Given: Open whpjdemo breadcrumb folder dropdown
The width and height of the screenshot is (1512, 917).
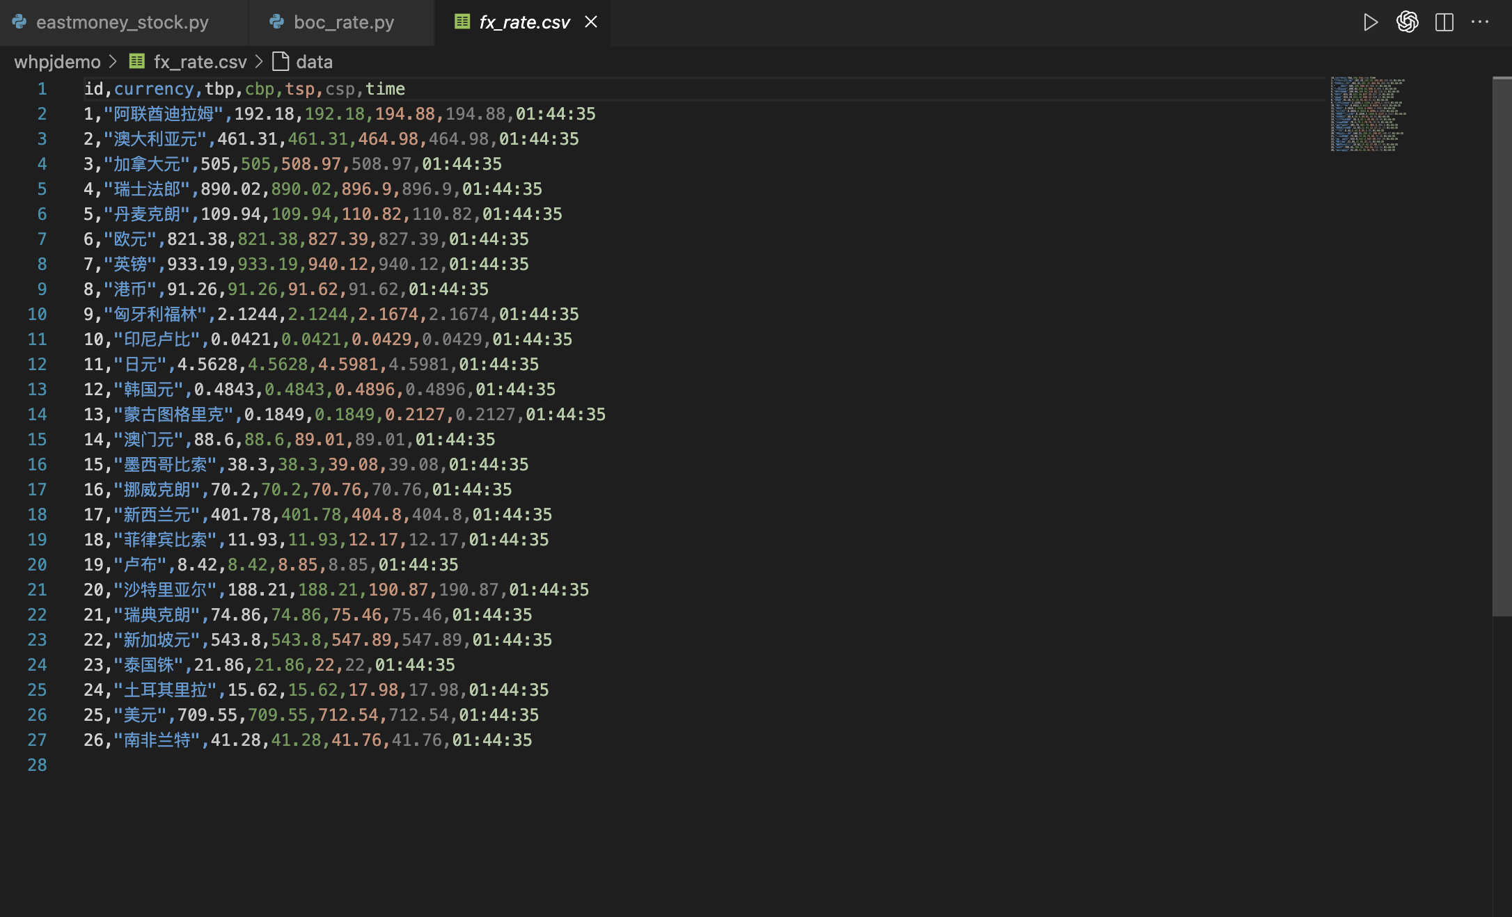Looking at the screenshot, I should [57, 62].
